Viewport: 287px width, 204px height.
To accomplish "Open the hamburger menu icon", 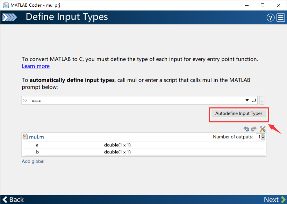I will coord(281,18).
